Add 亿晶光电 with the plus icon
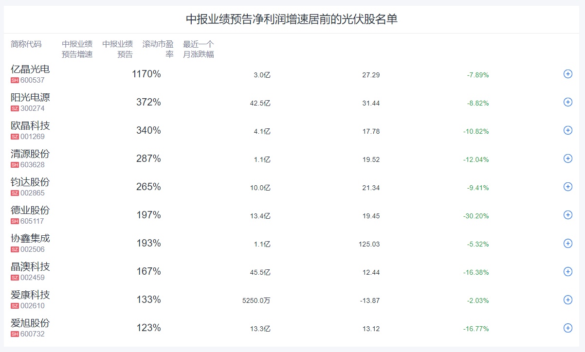Screen dimensions: 585x352 point(567,74)
